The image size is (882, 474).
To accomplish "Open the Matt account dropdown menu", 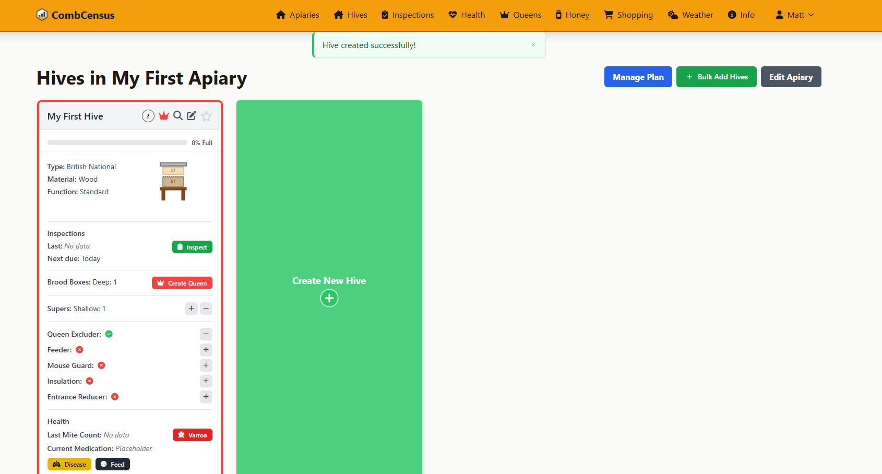I will click(794, 15).
